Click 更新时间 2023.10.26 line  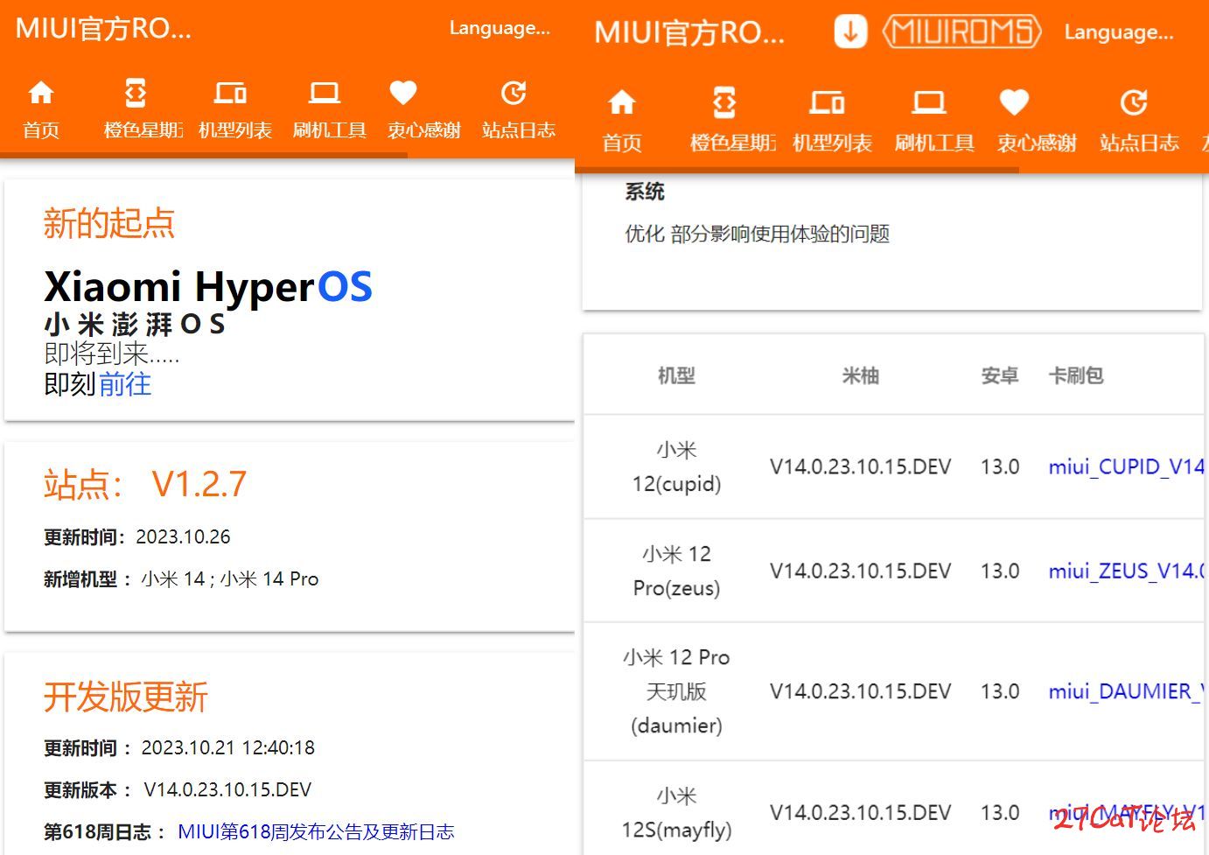point(137,536)
